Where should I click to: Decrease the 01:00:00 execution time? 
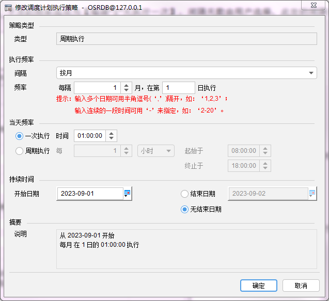[x=111, y=138]
